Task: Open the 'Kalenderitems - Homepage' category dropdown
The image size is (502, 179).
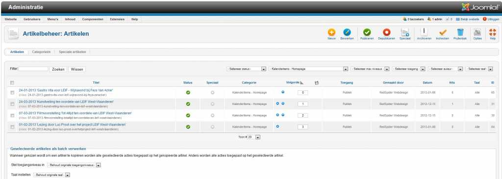Action: [x=308, y=69]
